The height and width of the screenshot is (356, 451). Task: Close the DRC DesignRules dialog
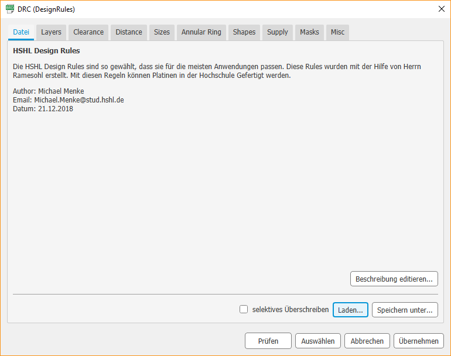pyautogui.click(x=441, y=9)
